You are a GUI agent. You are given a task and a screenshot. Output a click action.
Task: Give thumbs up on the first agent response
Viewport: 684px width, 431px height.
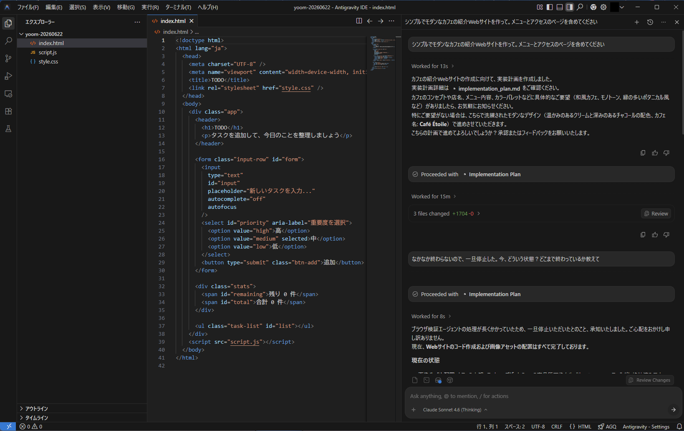[x=655, y=153]
